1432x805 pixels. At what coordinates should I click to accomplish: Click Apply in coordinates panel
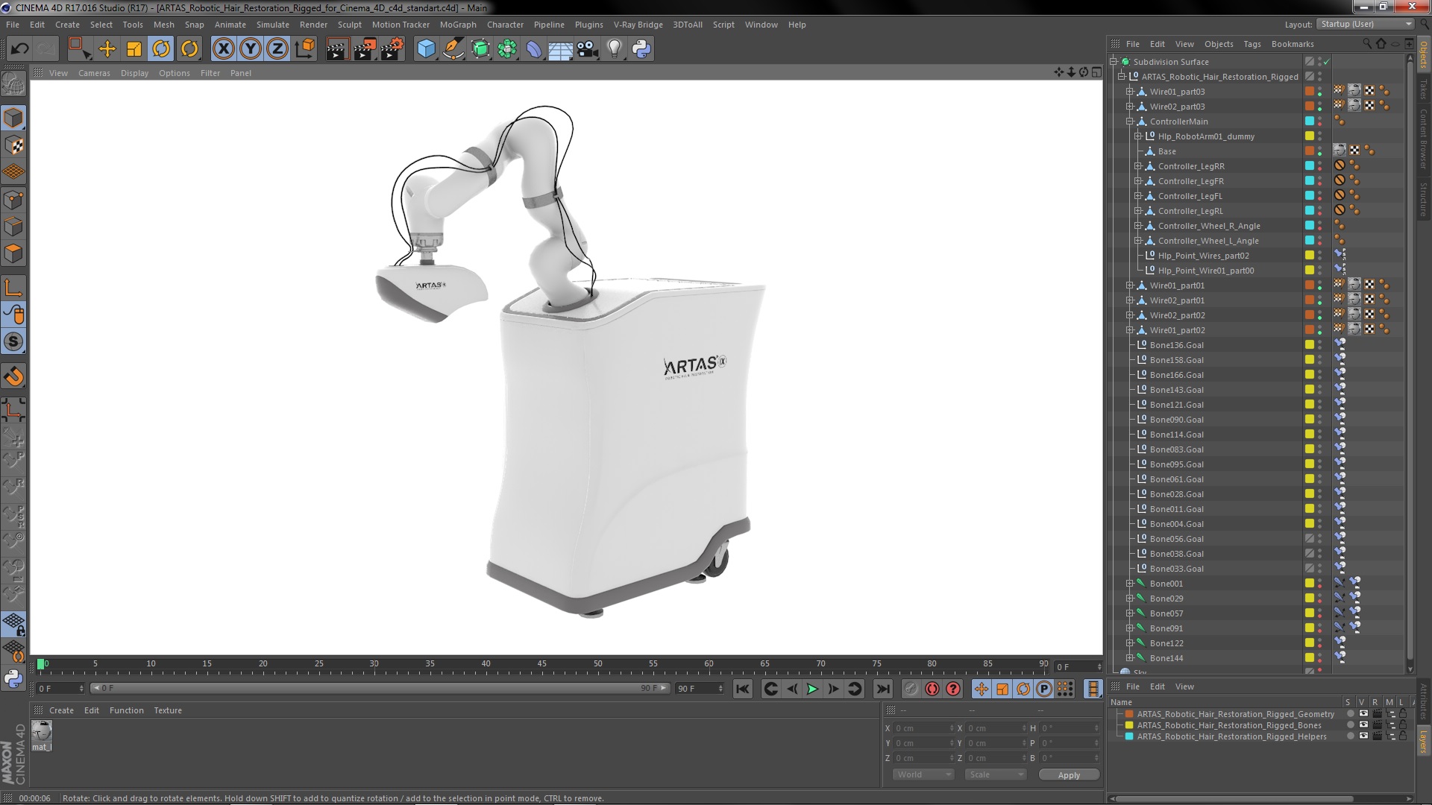point(1069,775)
